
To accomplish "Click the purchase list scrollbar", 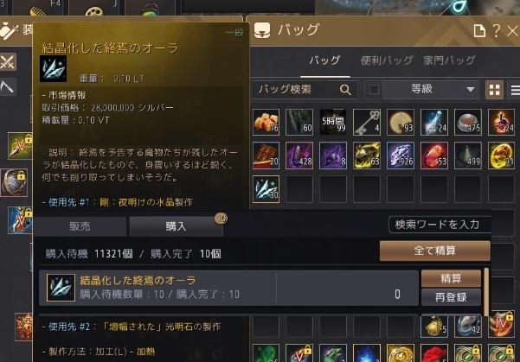I will pos(486,292).
